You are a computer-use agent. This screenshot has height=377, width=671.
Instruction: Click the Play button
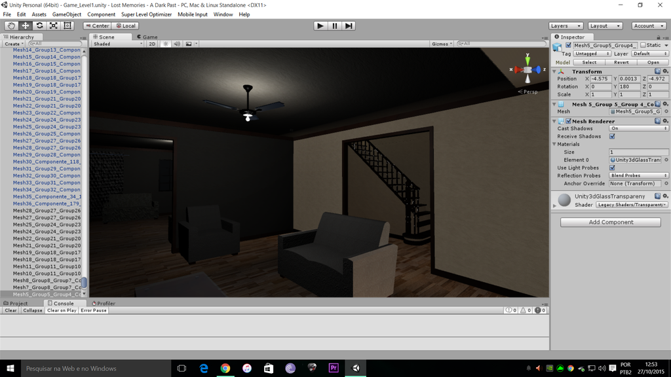coord(320,26)
